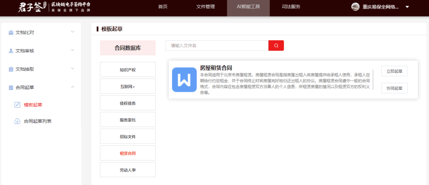Image resolution: width=429 pixels, height=185 pixels.
Task: Click the 合同起草列表 upload icon
Action: [17, 121]
